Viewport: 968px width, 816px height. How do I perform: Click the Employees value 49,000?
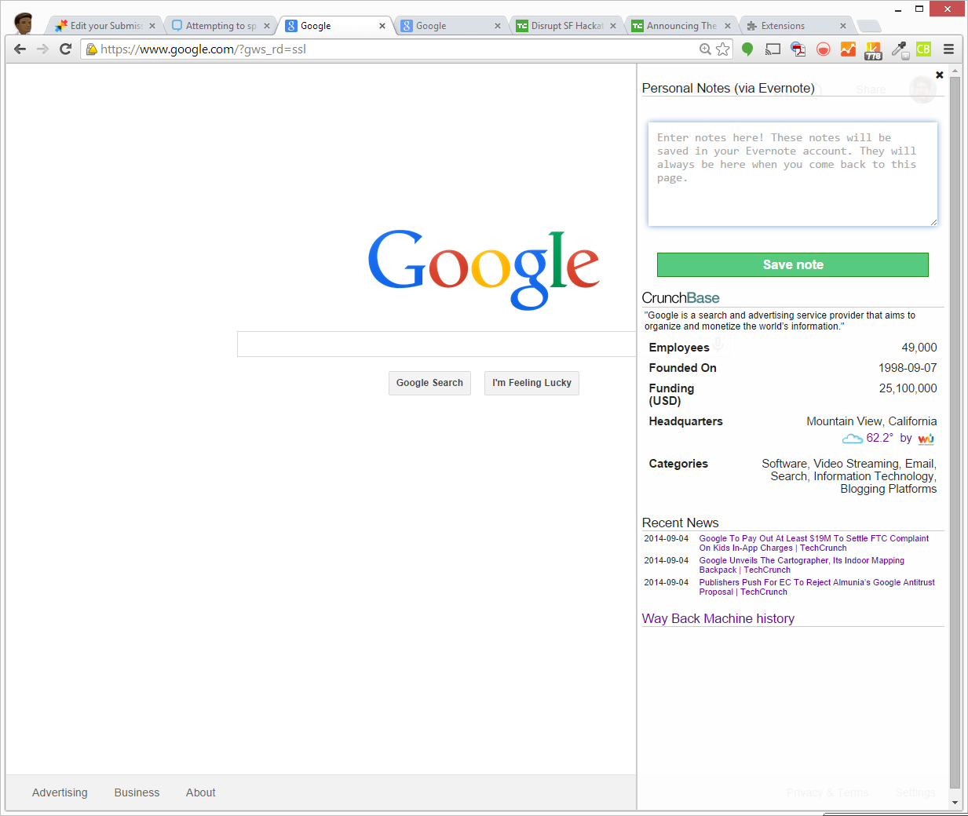(919, 348)
